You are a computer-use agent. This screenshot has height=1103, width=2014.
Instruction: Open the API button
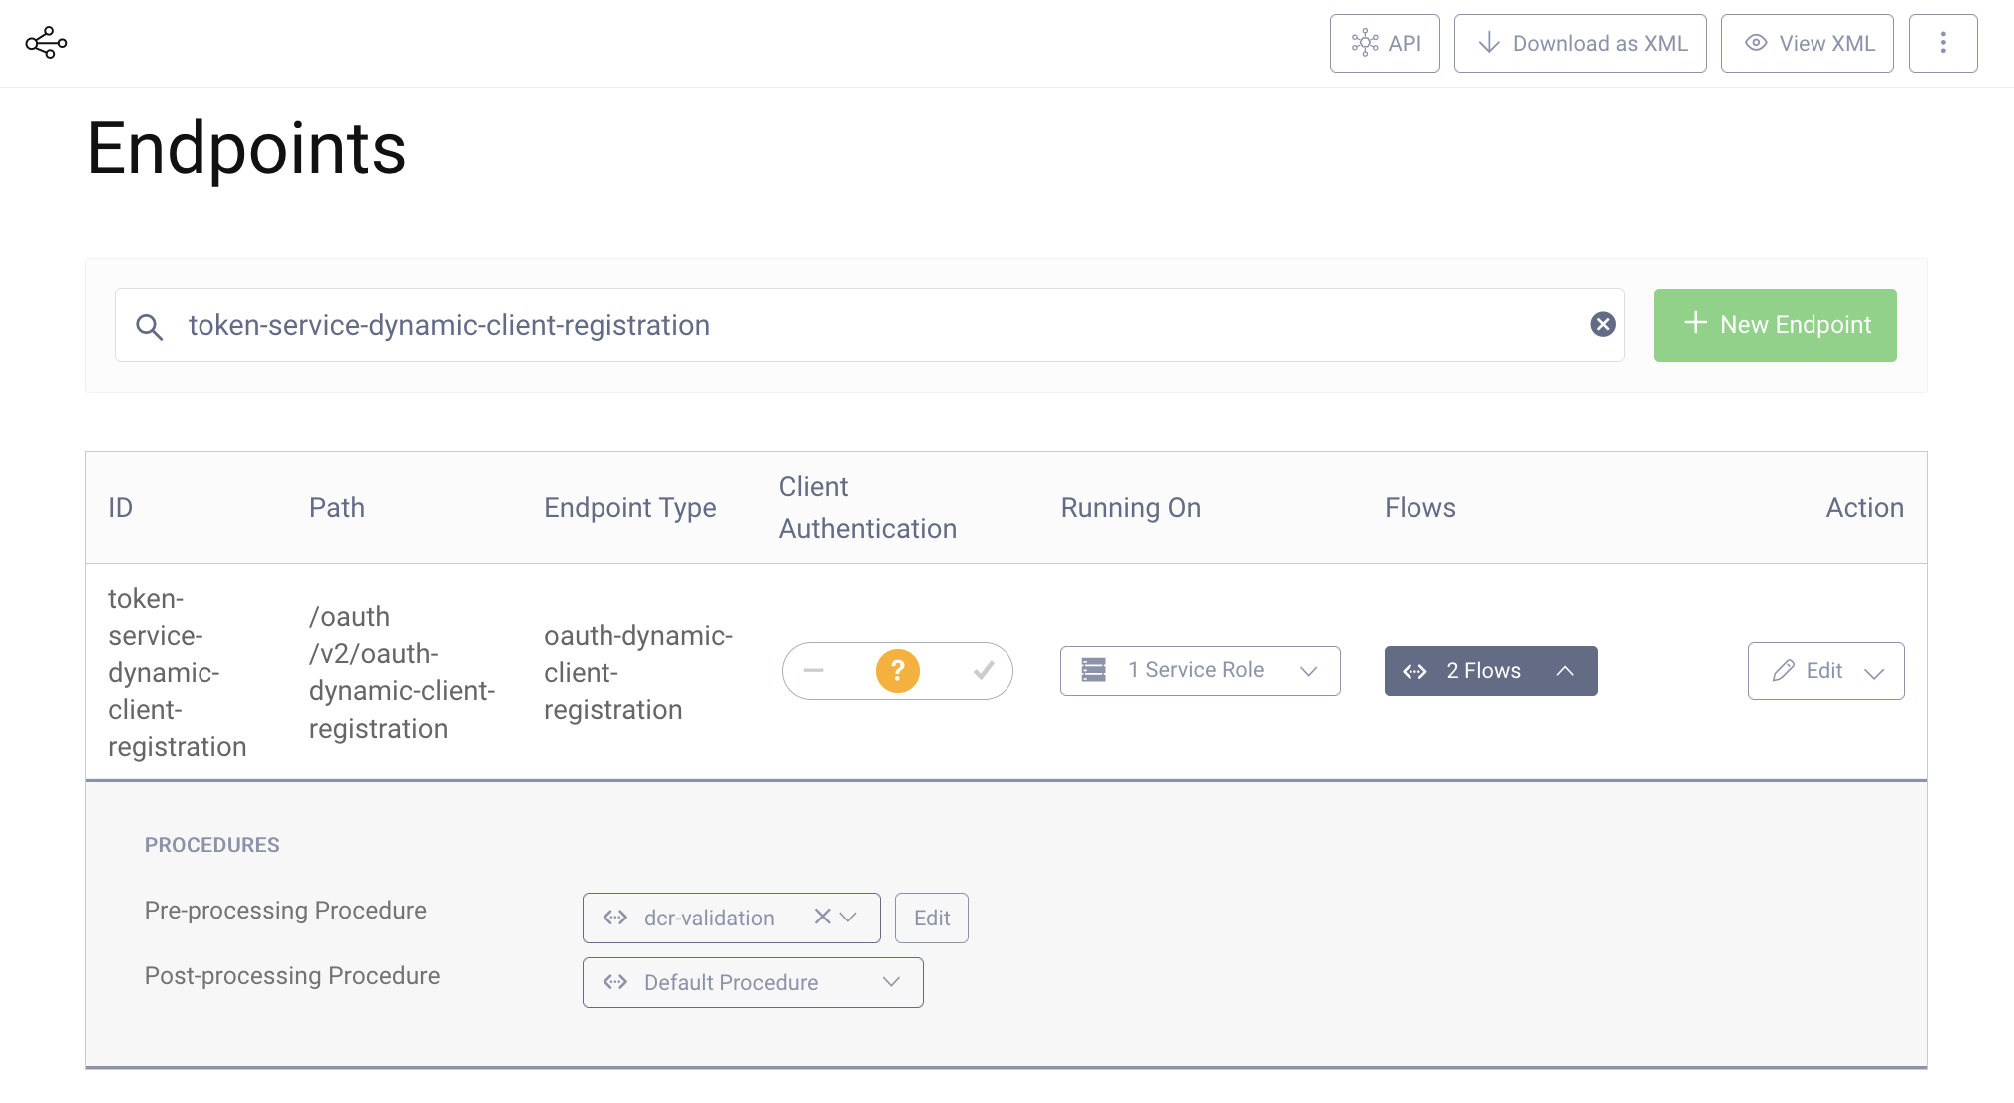(1384, 43)
